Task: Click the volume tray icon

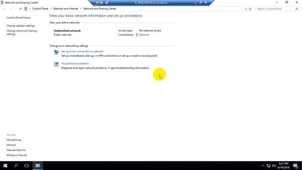Action: coord(274,166)
